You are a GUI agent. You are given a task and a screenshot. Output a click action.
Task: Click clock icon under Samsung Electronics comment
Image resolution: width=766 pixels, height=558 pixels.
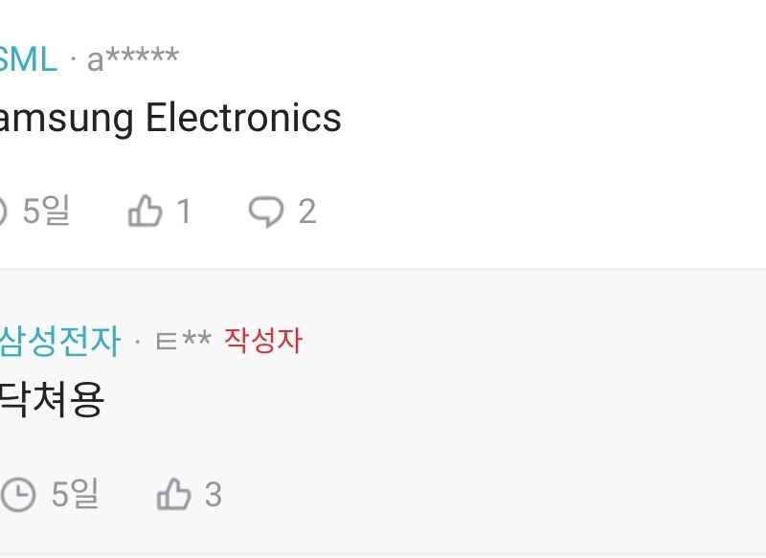pos(3,211)
